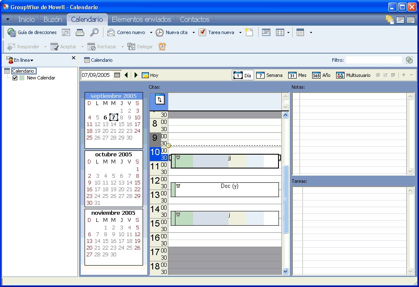Image resolution: width=419 pixels, height=287 pixels.
Task: Go to previous day arrow
Action: tap(126, 75)
